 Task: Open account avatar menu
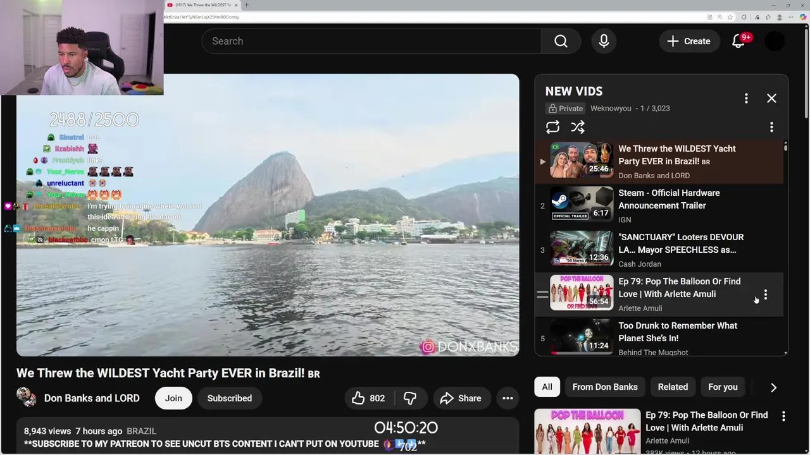(x=775, y=41)
